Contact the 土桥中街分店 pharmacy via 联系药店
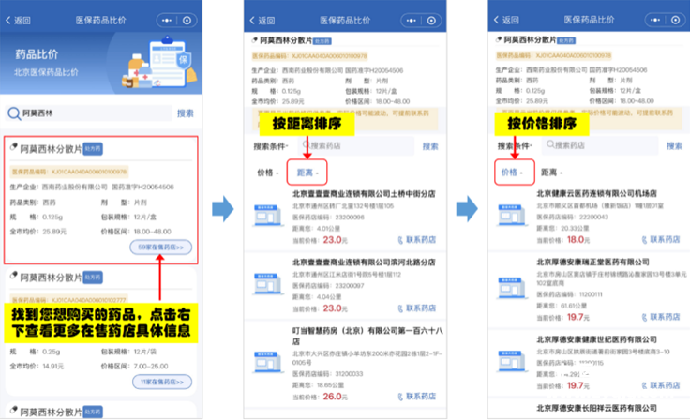690x420 pixels. pyautogui.click(x=417, y=240)
